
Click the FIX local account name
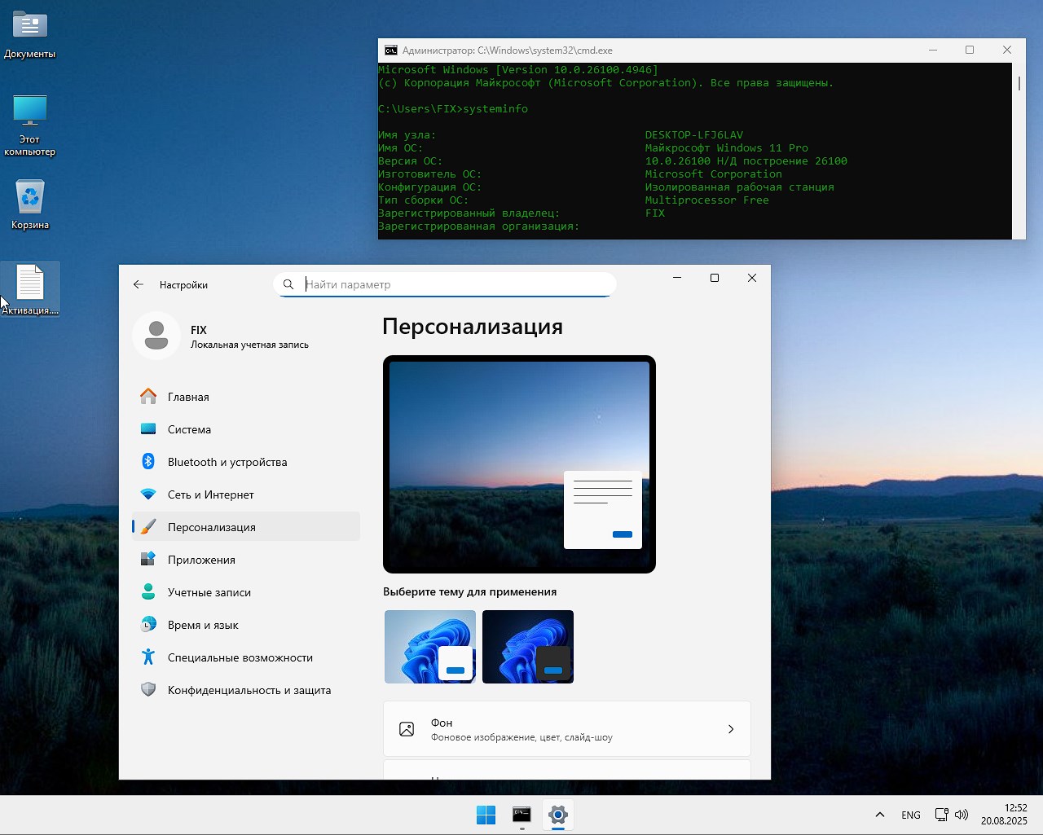coord(199,330)
